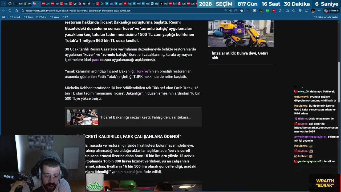The image size is (341, 192).
Task: Follow the 'para' link in the article
Action: (x=95, y=60)
